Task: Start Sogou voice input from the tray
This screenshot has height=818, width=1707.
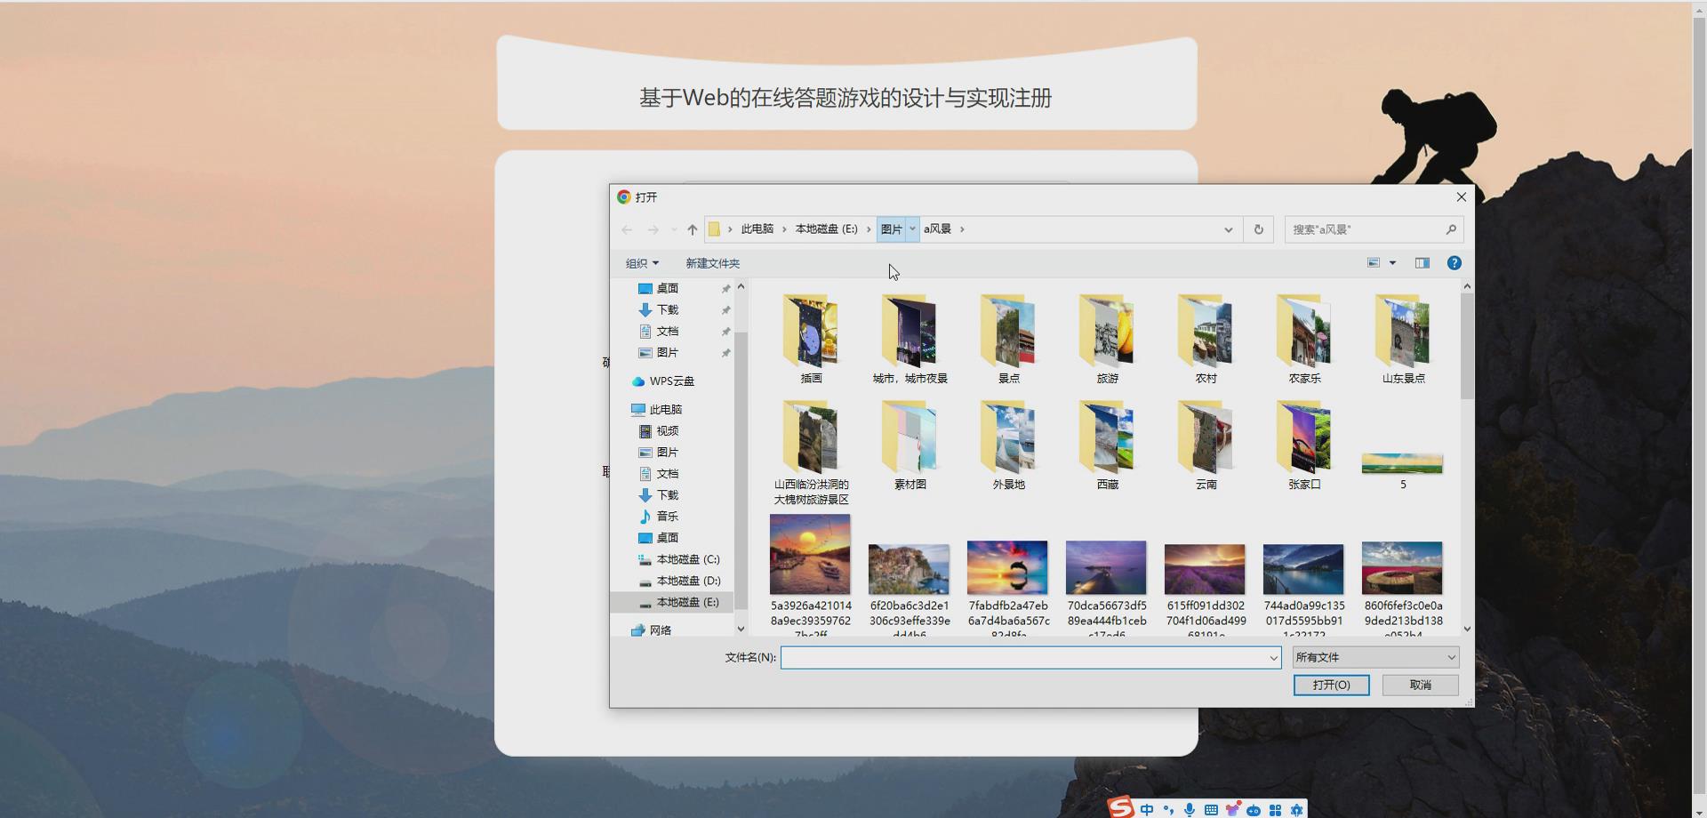Action: 1189,809
